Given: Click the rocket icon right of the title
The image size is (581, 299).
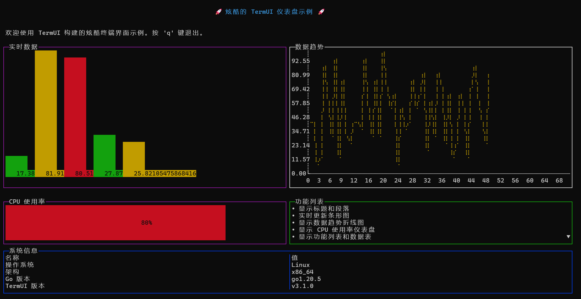Looking at the screenshot, I should pos(321,12).
